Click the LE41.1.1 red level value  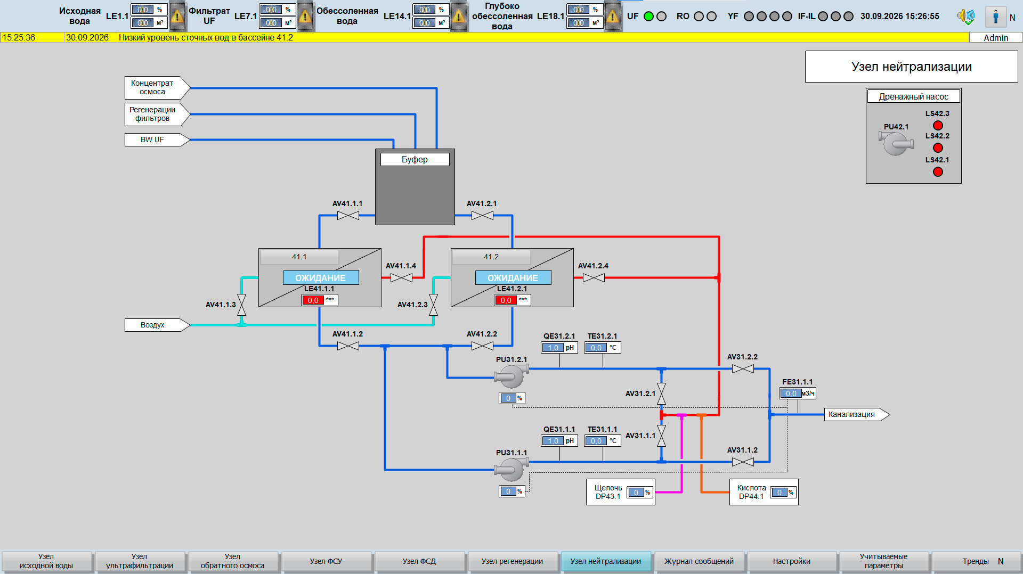[313, 300]
